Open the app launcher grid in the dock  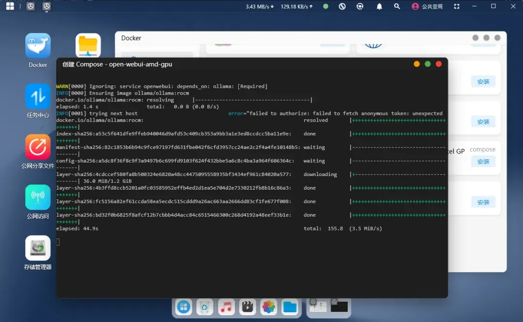(184, 306)
